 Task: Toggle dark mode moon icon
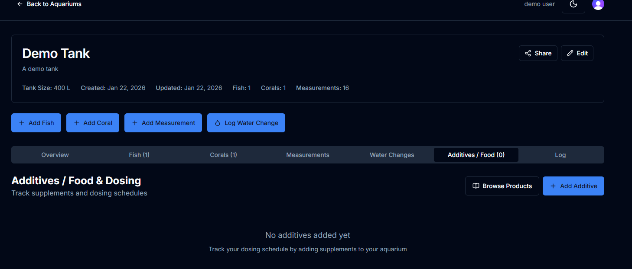(x=573, y=4)
